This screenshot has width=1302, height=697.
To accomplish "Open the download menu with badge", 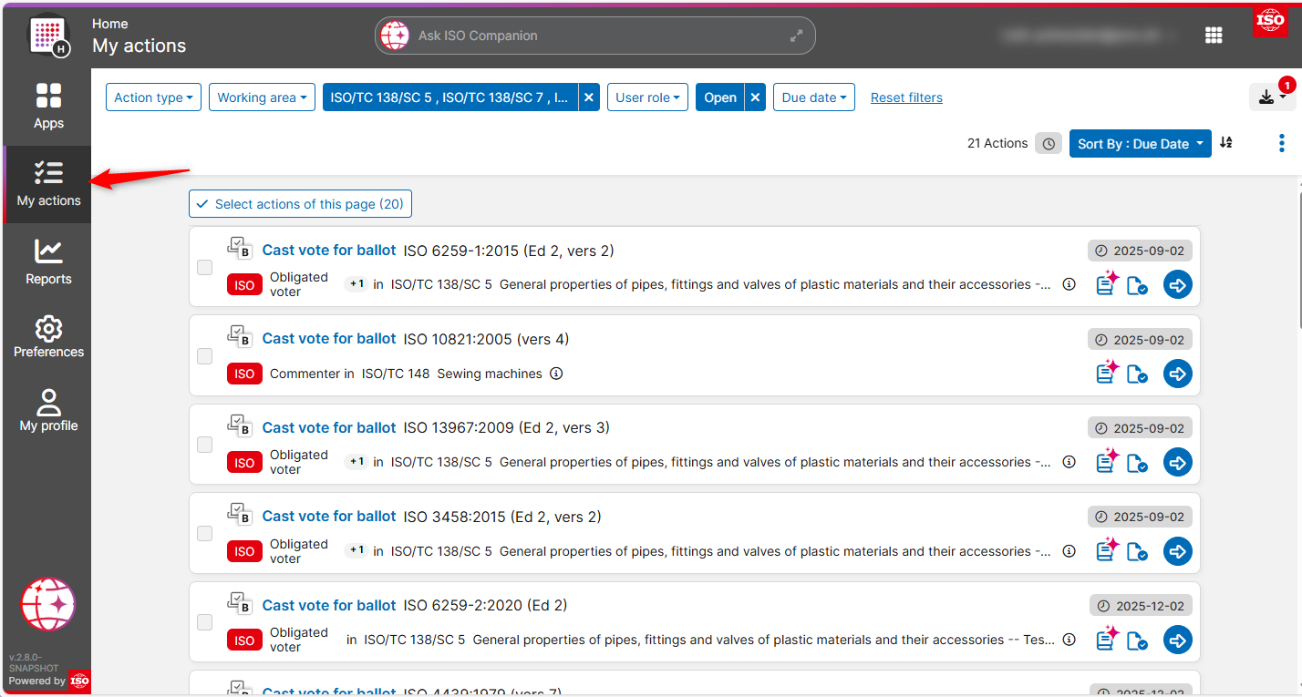I will [x=1272, y=97].
